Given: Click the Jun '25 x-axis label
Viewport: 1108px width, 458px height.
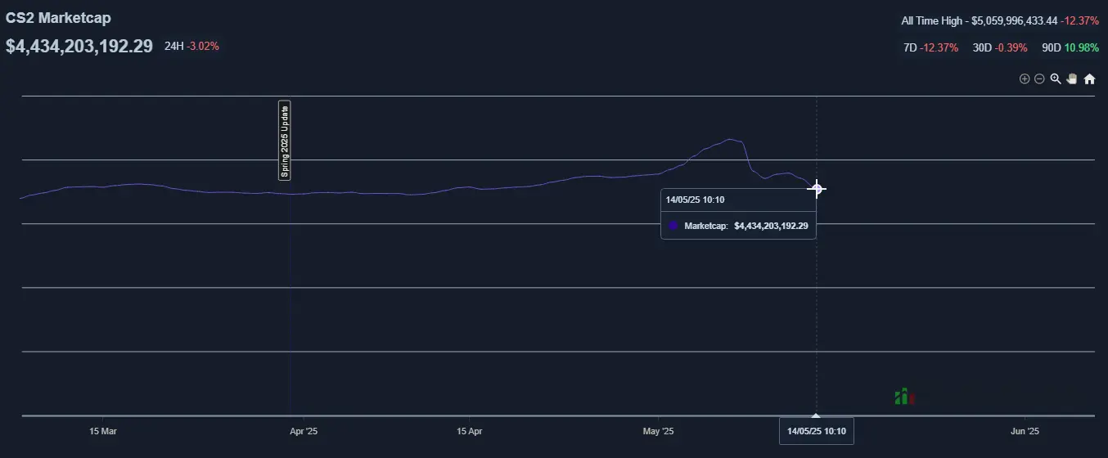Looking at the screenshot, I should click(1025, 430).
